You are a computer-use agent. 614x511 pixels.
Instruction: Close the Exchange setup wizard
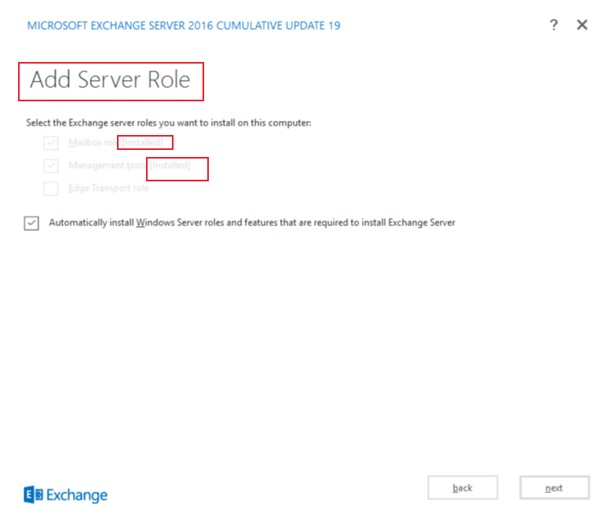[x=582, y=24]
